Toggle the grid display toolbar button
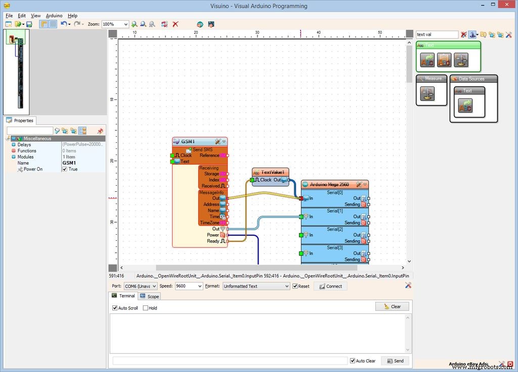 (x=53, y=24)
